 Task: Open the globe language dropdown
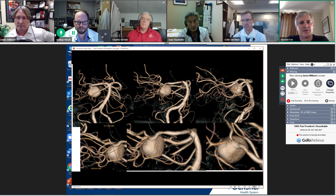[313, 65]
